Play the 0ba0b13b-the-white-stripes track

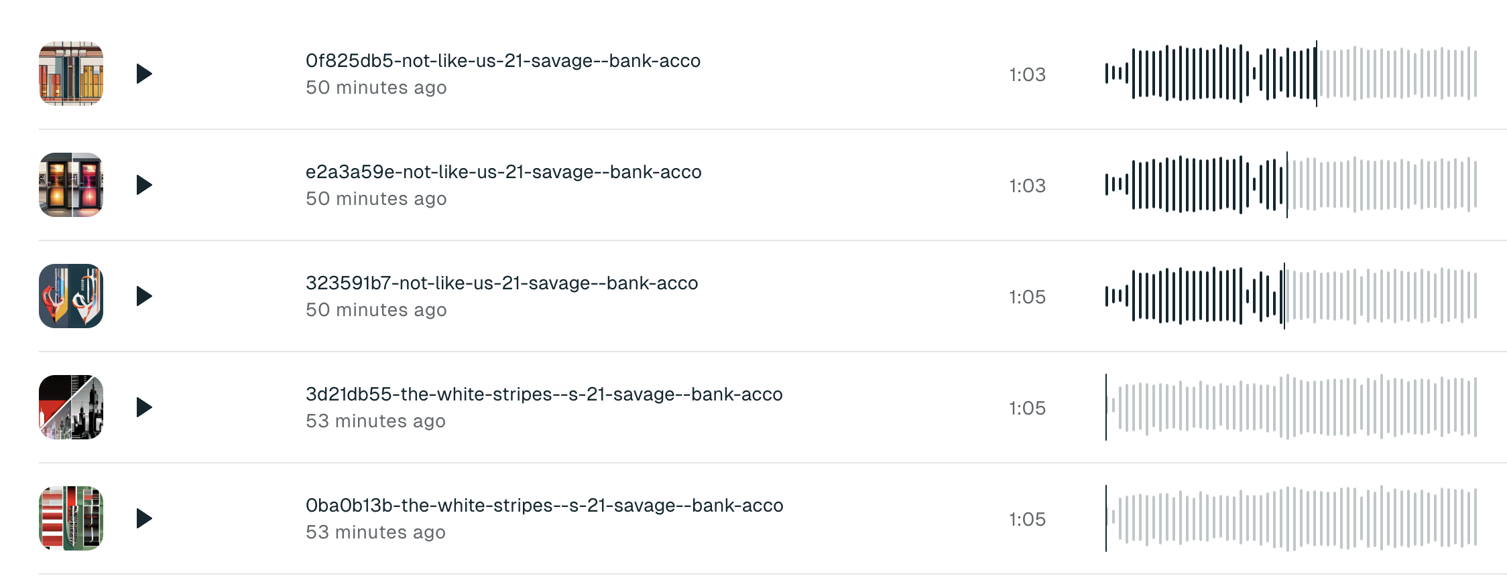144,518
